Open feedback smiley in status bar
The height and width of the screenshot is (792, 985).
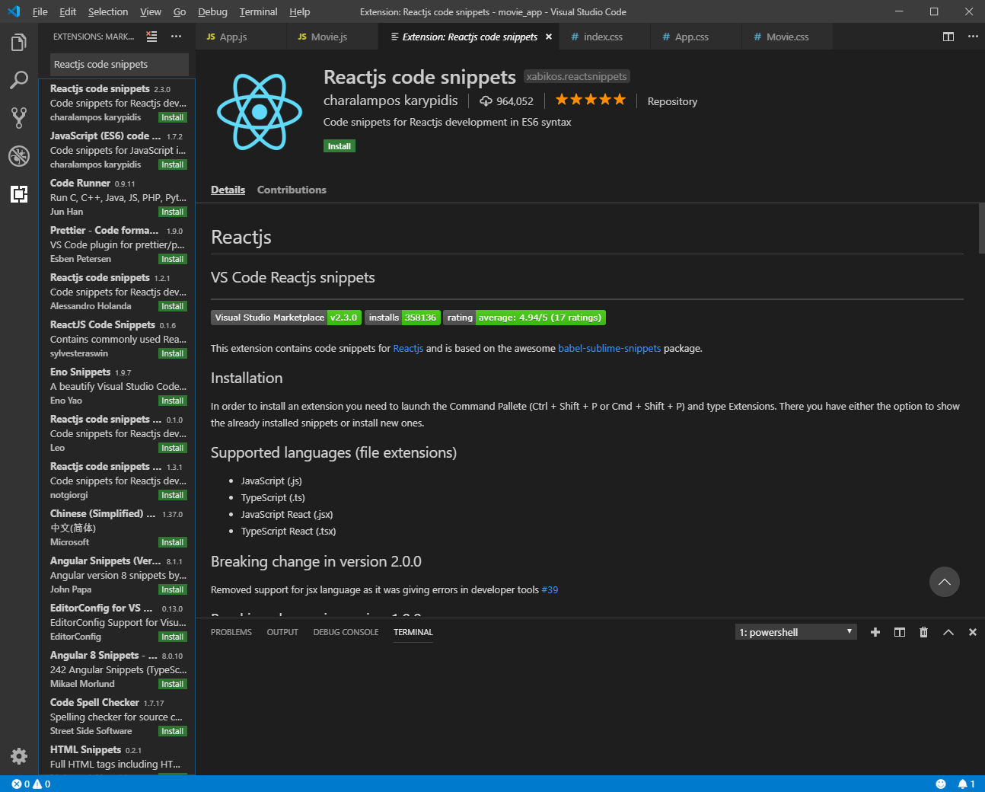[x=941, y=784]
